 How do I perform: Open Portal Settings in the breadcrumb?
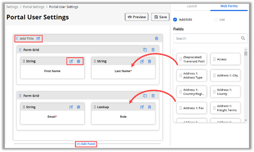pyautogui.click(x=33, y=7)
